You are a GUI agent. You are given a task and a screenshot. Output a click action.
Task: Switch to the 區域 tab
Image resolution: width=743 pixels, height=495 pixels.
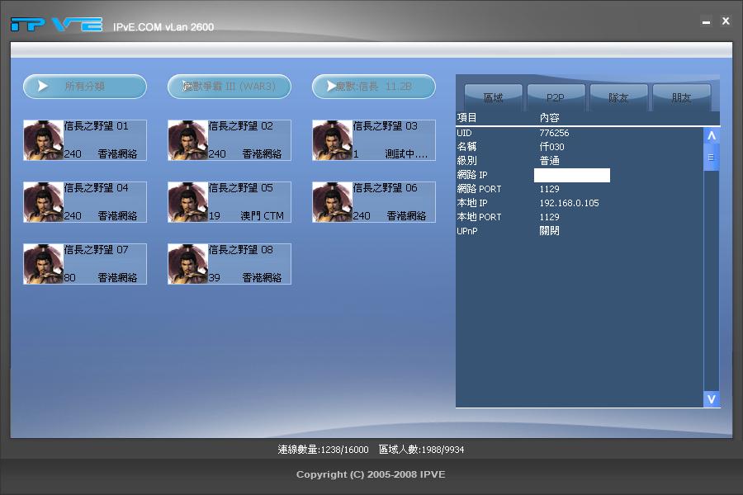(494, 97)
